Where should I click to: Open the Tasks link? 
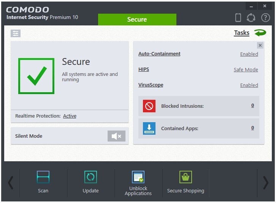(241, 33)
